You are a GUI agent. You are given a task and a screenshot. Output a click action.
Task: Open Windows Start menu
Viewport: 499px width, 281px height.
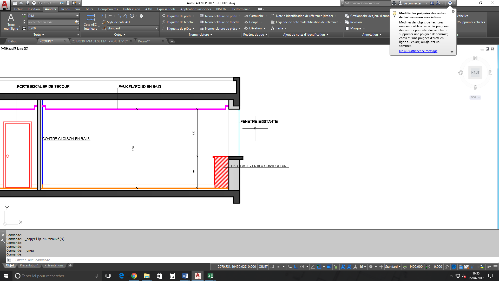click(6, 276)
